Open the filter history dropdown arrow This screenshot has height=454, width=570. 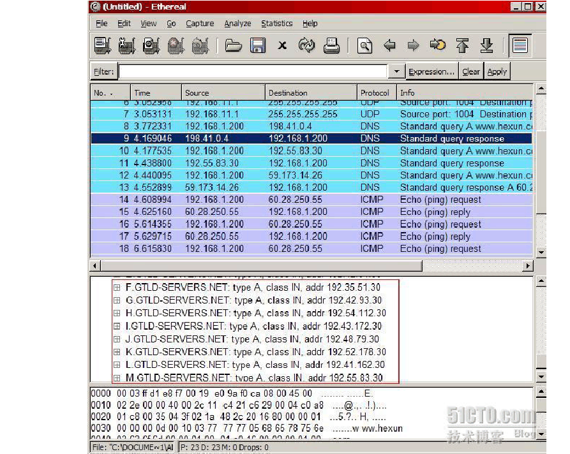pos(396,71)
